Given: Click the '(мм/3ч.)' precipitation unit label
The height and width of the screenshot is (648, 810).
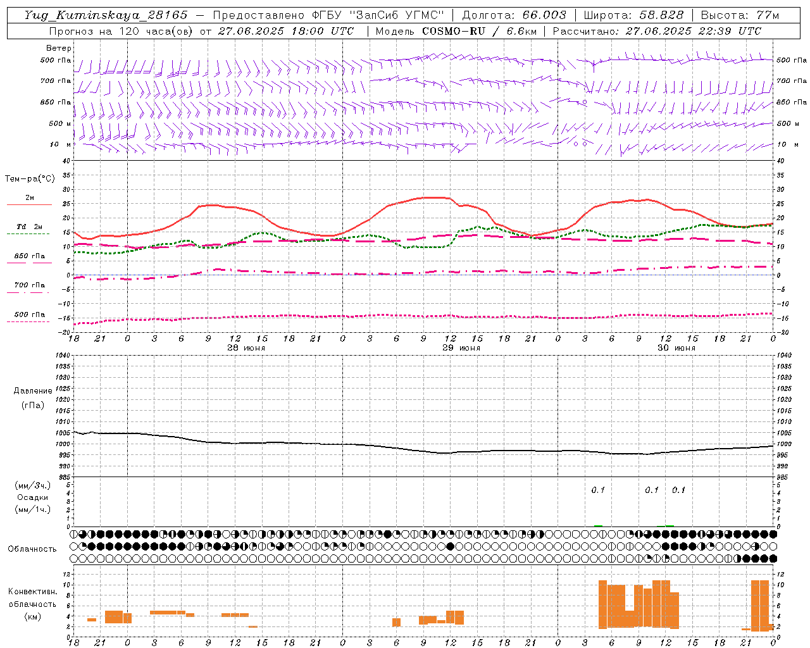Looking at the screenshot, I should click(33, 485).
